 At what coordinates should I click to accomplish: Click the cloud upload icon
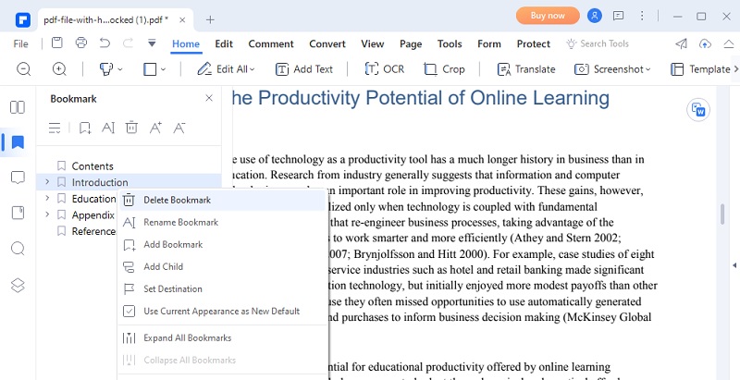[705, 43]
